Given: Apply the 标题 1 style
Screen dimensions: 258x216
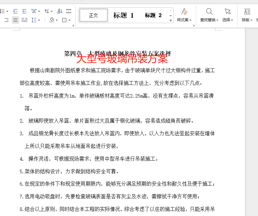Looking at the screenshot, I should [x=123, y=15].
